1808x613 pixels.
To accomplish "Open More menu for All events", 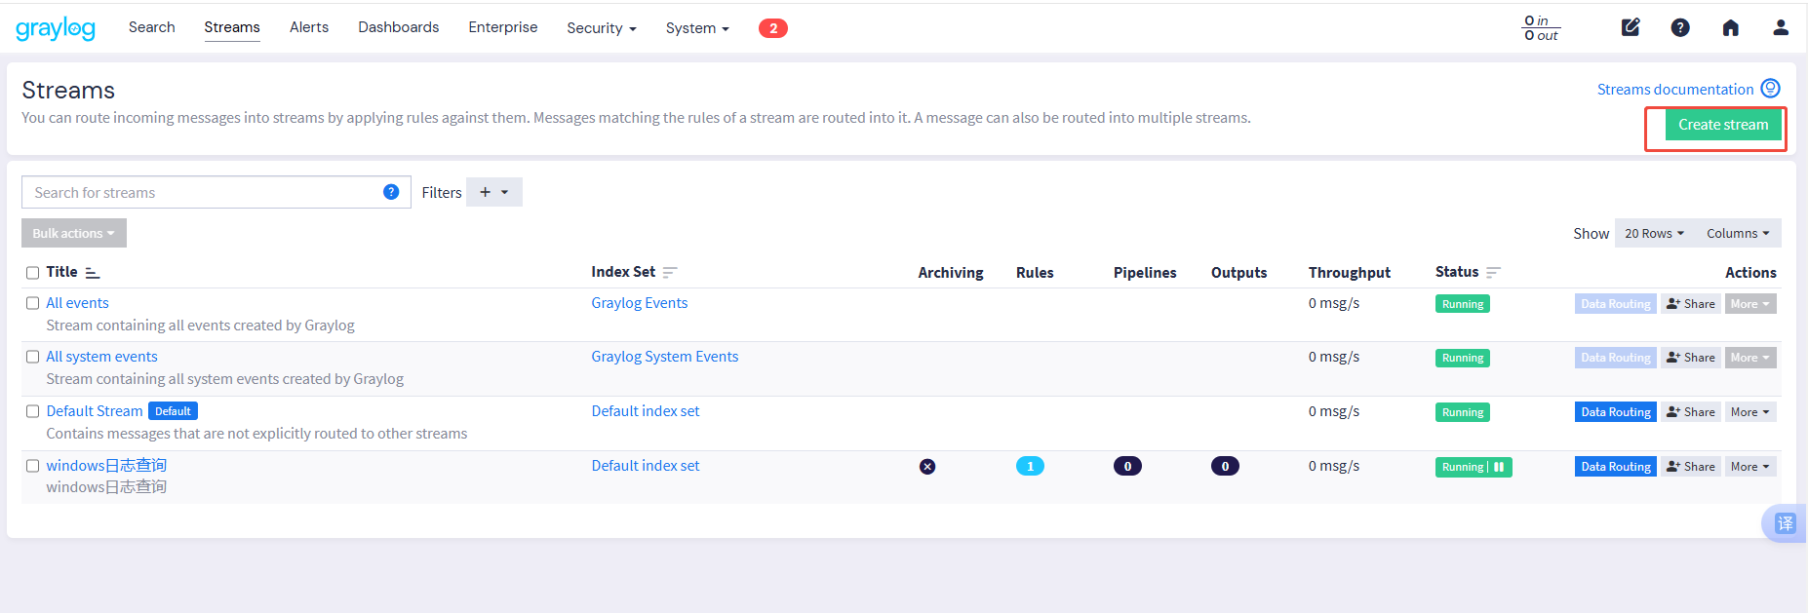I will click(x=1750, y=304).
